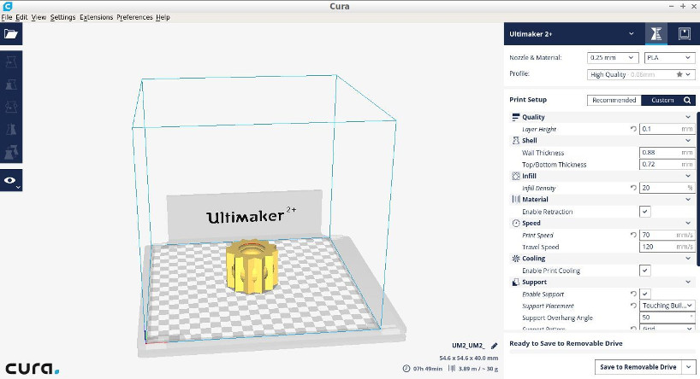
Task: Click the Infill section icon
Action: [x=516, y=176]
